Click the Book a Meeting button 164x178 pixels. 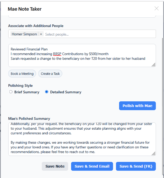click(x=22, y=74)
